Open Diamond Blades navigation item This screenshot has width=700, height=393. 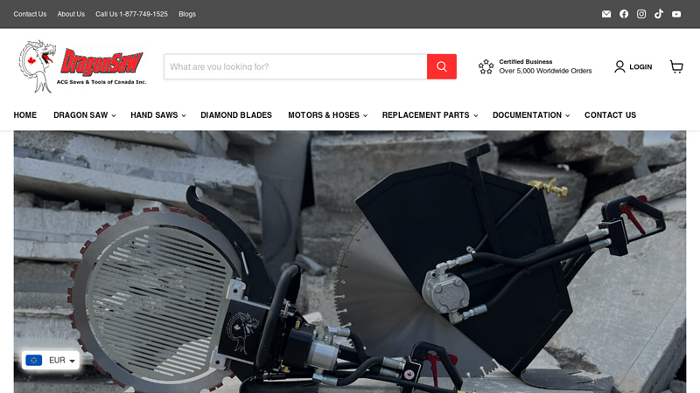[236, 115]
